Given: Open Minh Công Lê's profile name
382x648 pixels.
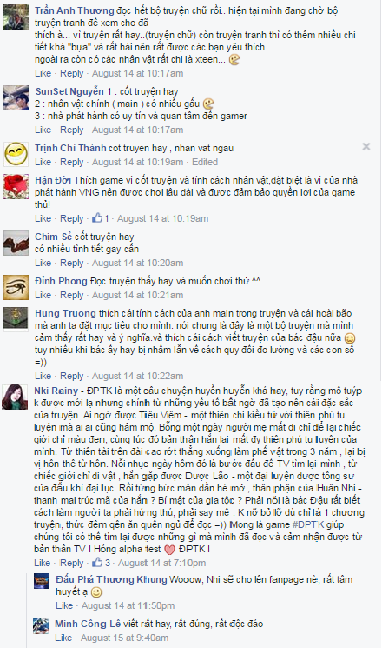Looking at the screenshot, I should (88, 624).
